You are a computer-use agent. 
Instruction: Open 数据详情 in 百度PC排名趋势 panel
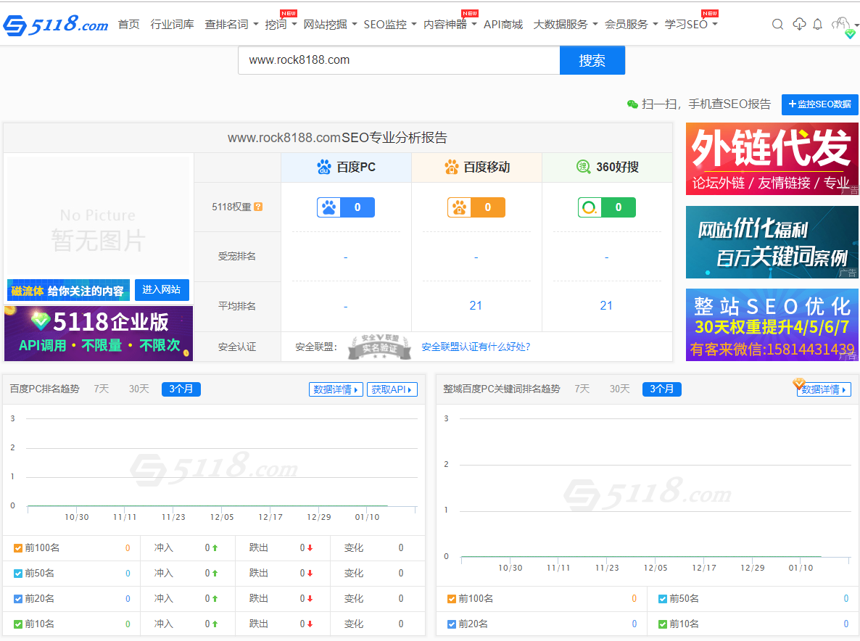point(336,389)
